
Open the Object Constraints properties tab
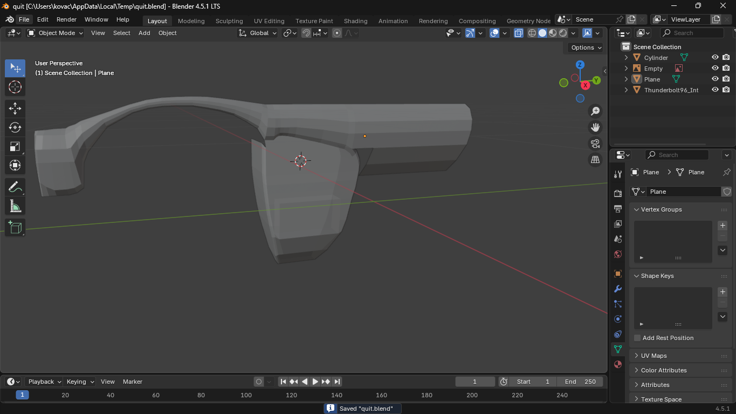[x=618, y=334]
